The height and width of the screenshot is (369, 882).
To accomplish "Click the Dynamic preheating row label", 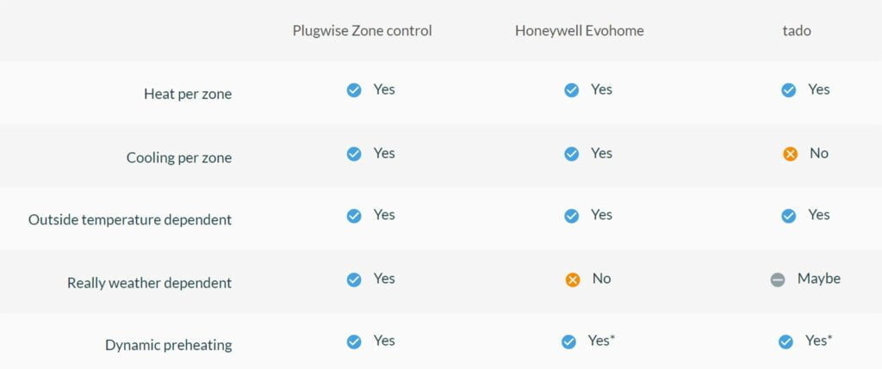I will 168,345.
